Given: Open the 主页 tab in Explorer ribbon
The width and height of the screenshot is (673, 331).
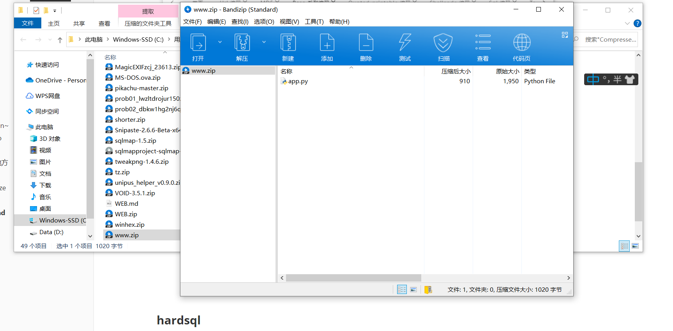Looking at the screenshot, I should pyautogui.click(x=54, y=23).
